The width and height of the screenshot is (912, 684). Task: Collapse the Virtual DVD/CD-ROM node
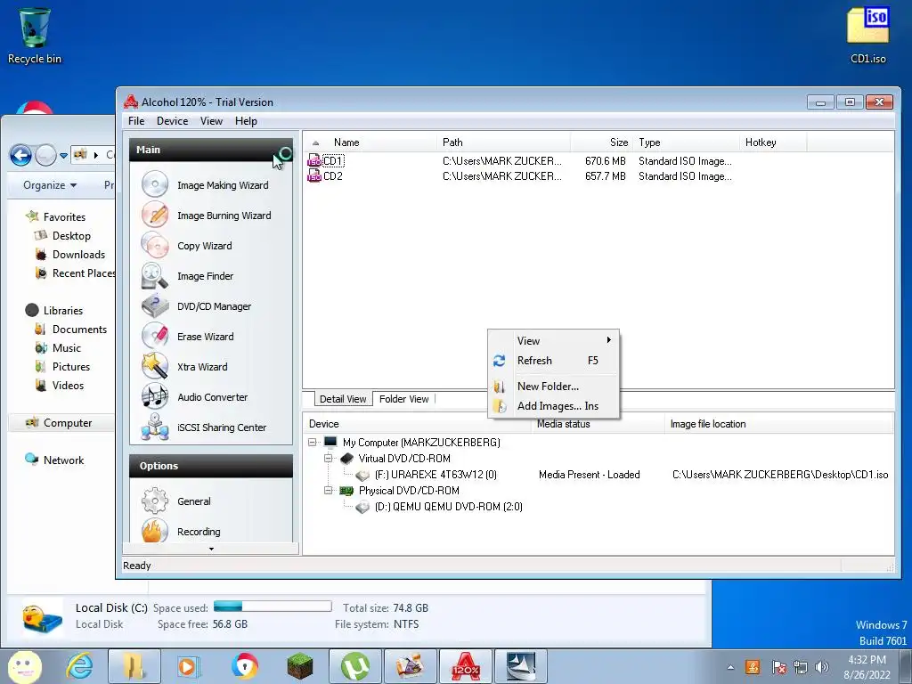(x=328, y=459)
